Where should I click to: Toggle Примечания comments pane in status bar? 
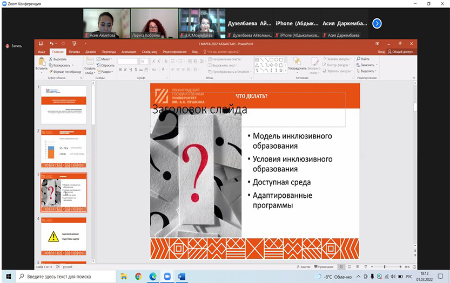(x=325, y=267)
